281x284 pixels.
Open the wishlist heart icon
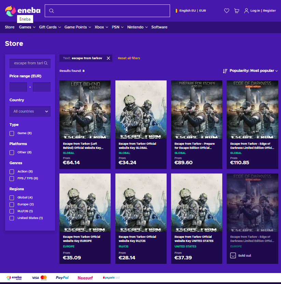click(x=227, y=11)
